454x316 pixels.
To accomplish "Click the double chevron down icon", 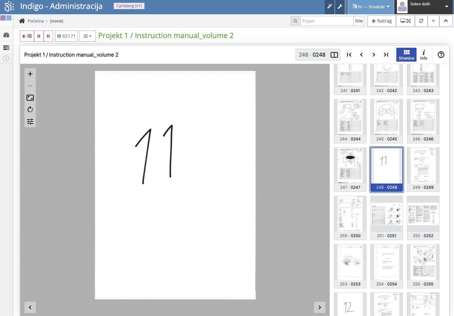I will (x=433, y=21).
